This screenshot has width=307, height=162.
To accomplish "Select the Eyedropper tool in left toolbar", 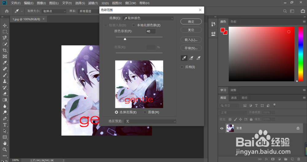I will point(5,63).
